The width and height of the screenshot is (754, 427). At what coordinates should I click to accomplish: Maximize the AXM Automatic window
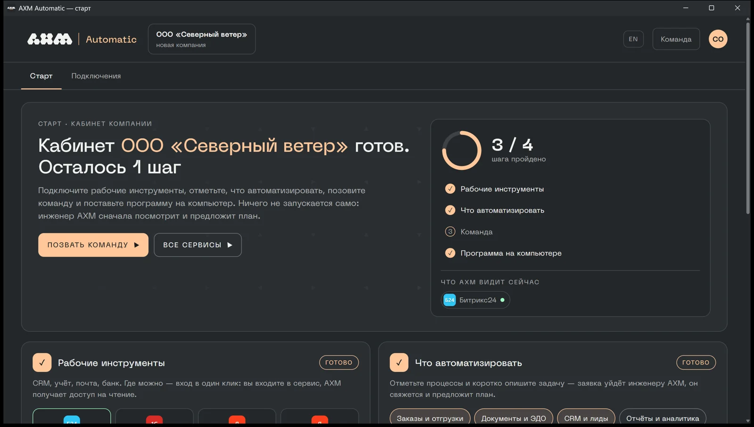pyautogui.click(x=712, y=8)
